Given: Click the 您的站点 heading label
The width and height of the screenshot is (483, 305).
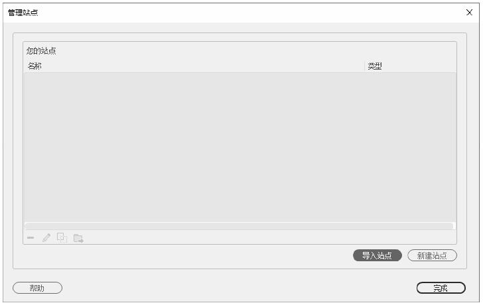Looking at the screenshot, I should point(41,51).
